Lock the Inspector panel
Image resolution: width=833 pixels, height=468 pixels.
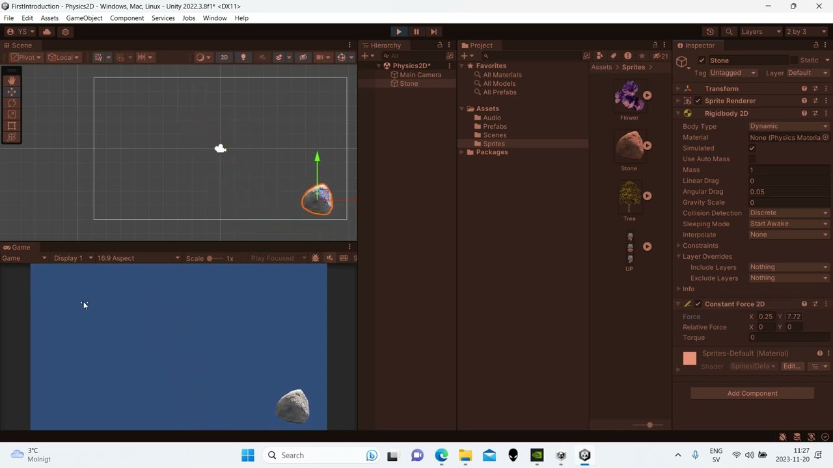816,45
